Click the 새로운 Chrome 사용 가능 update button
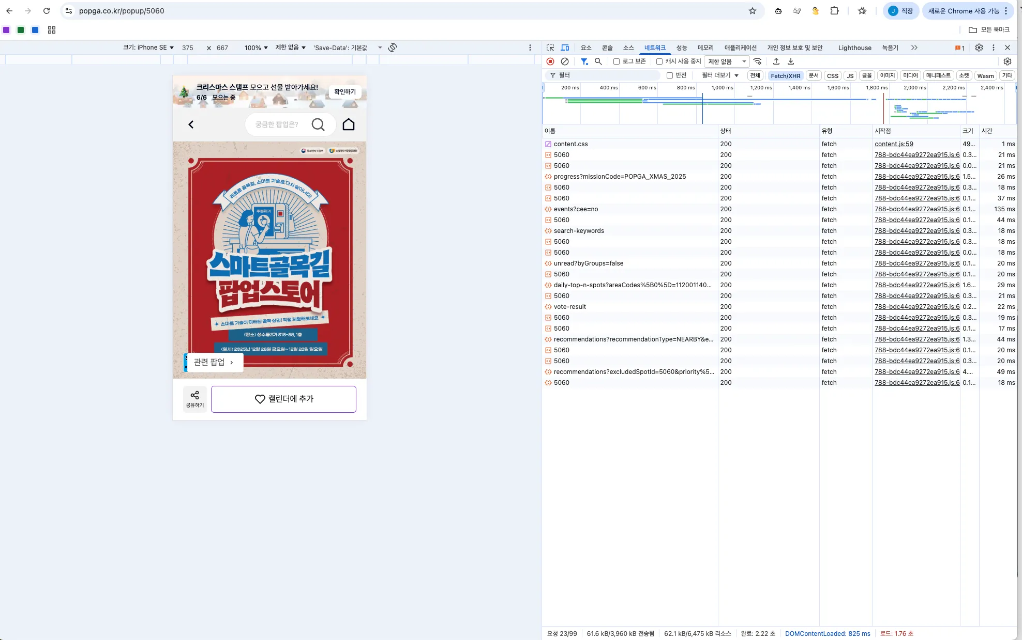 [x=968, y=11]
